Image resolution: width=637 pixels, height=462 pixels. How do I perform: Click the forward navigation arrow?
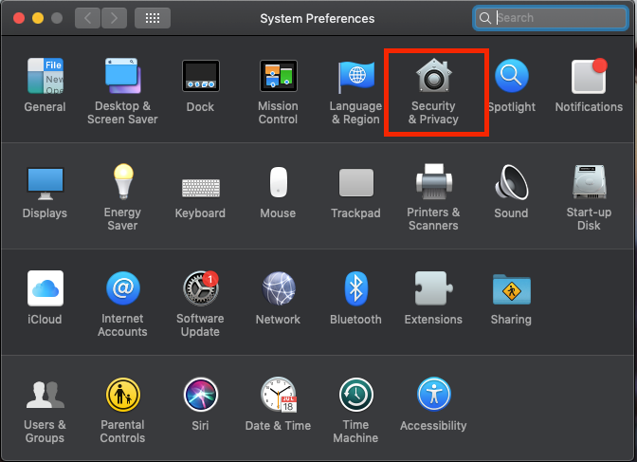pos(114,18)
